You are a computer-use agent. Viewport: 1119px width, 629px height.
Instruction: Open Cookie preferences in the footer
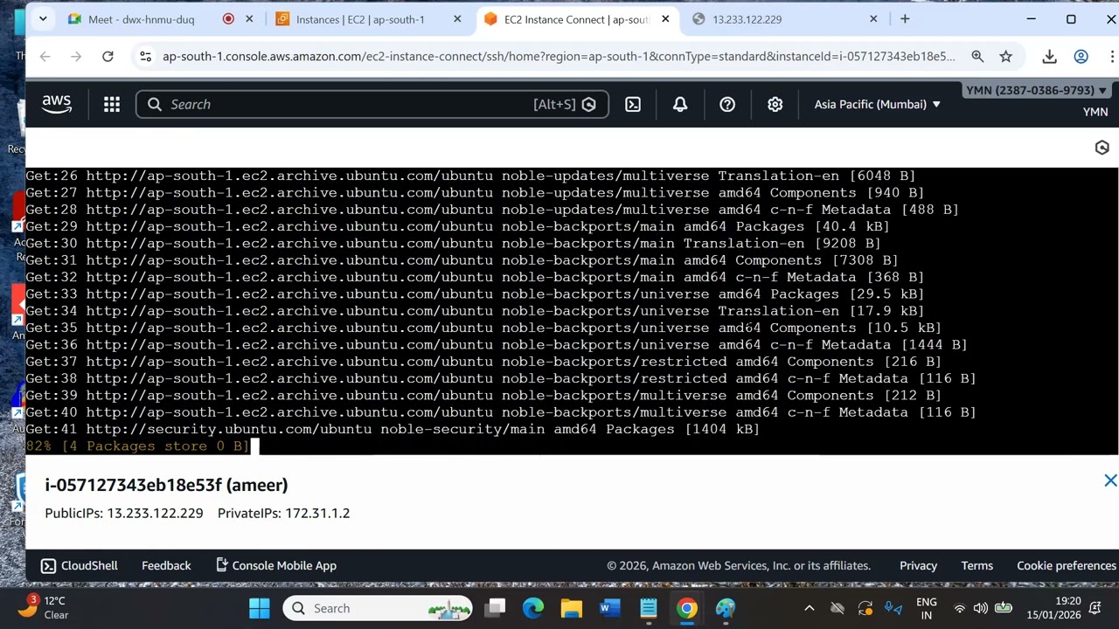click(x=1067, y=565)
